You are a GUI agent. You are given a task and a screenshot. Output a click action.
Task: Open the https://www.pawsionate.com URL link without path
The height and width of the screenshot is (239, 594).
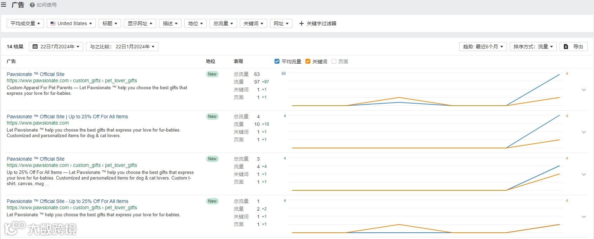pos(38,123)
